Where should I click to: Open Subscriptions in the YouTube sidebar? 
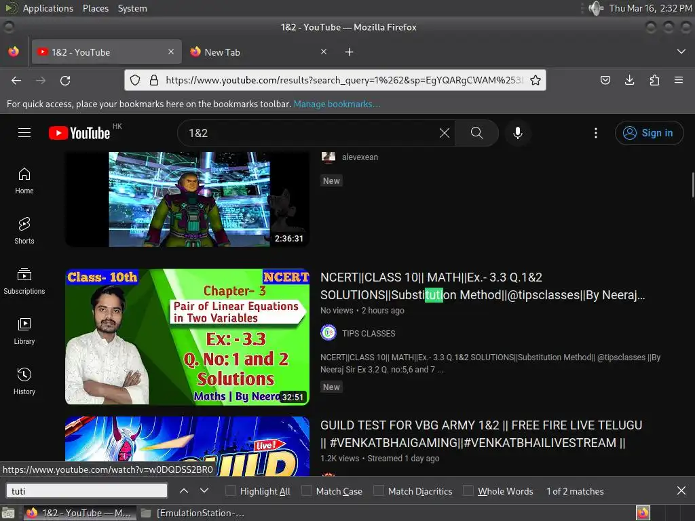(24, 282)
